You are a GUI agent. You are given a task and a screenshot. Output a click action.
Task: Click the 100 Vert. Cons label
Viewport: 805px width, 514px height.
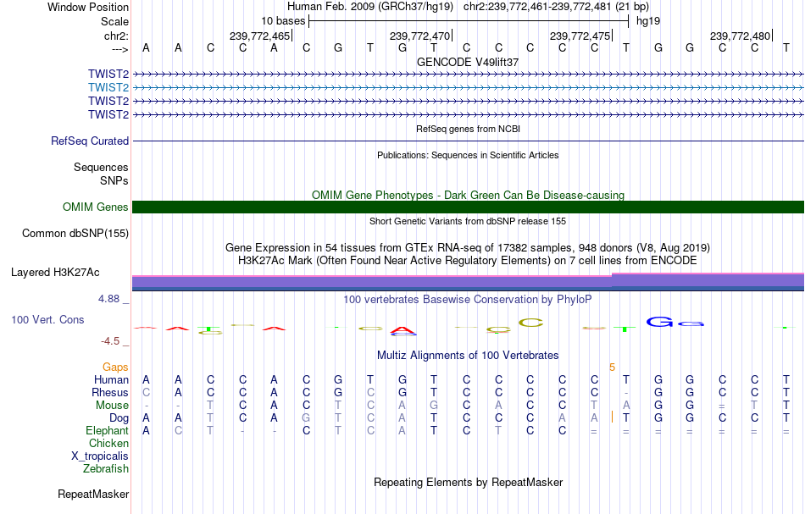point(47,320)
